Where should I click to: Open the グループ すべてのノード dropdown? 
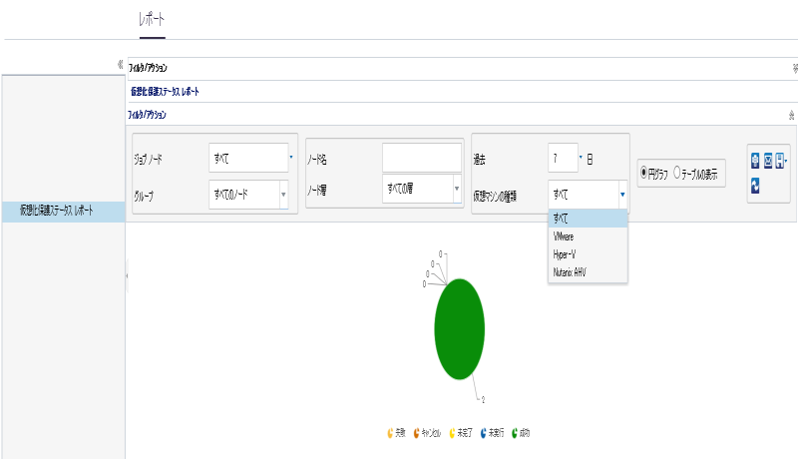[x=283, y=195]
